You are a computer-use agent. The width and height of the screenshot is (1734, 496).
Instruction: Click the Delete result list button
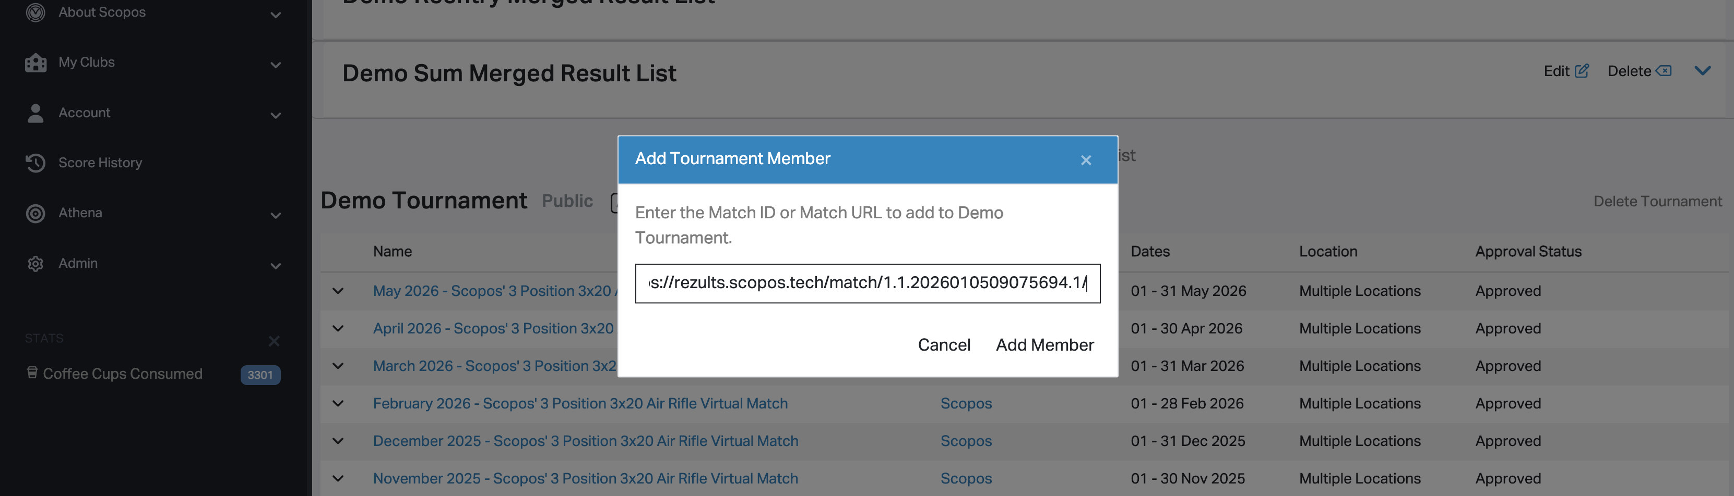point(1639,70)
